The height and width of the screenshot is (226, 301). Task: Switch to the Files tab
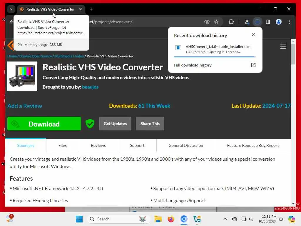(63, 145)
